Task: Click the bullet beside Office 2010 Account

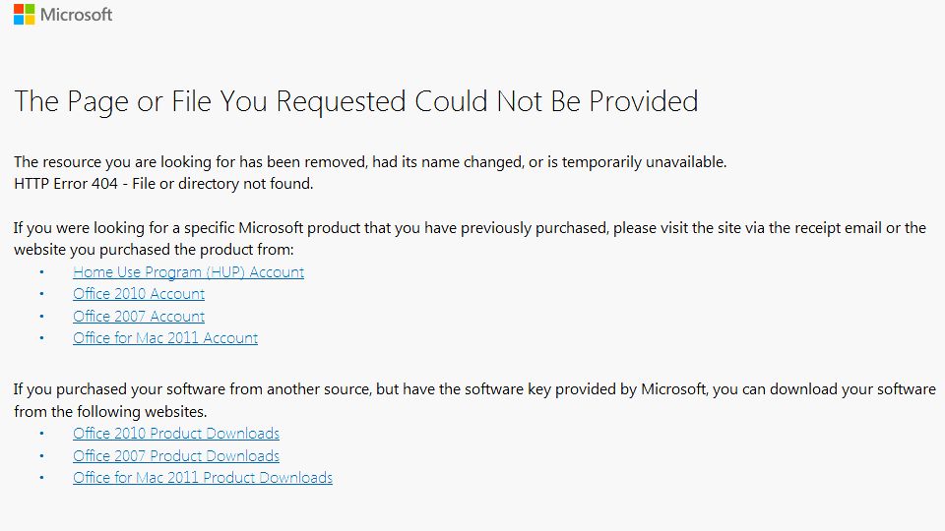Action: 42,294
